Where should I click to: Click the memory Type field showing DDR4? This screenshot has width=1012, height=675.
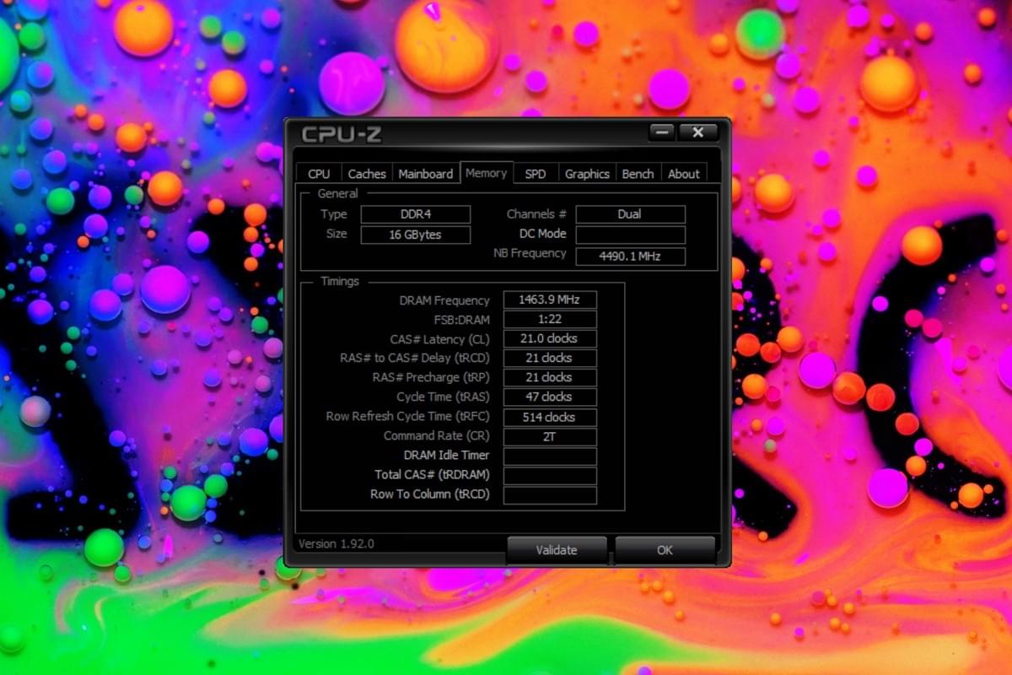pyautogui.click(x=416, y=214)
